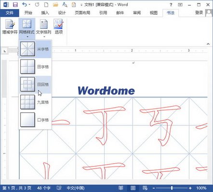Click the 中文(中国) language indicator
Image resolution: width=213 pixels, height=192 pixels.
click(x=76, y=188)
